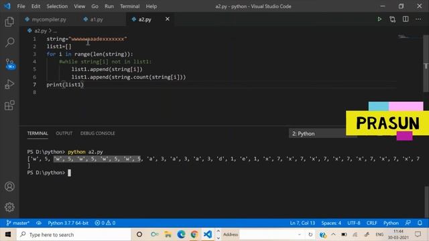Open the Terminal menu
429x241 pixels.
[129, 6]
